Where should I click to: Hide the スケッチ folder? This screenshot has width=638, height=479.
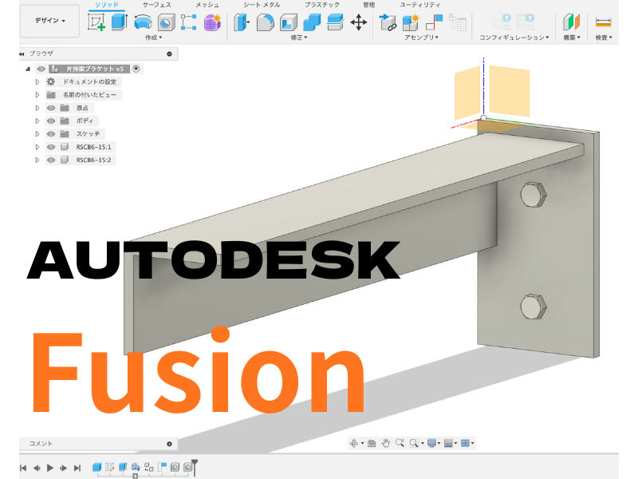click(x=50, y=133)
